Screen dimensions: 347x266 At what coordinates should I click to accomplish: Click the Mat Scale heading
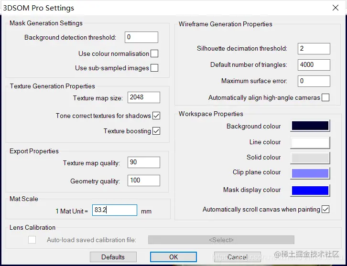tap(24, 199)
